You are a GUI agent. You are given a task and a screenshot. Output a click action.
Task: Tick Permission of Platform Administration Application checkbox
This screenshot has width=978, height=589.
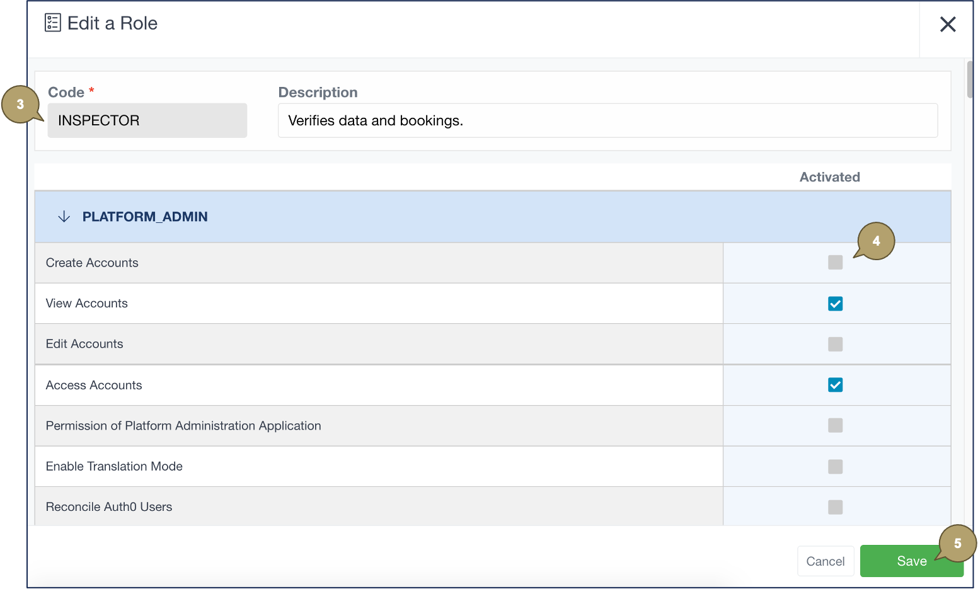[835, 426]
